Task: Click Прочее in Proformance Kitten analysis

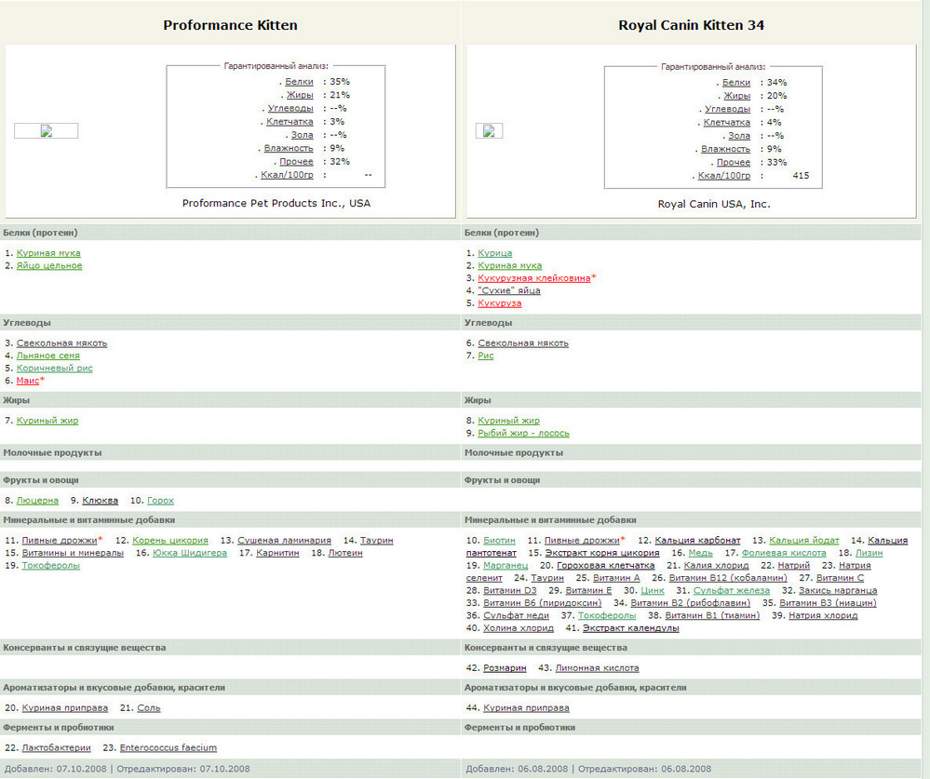Action: [296, 162]
